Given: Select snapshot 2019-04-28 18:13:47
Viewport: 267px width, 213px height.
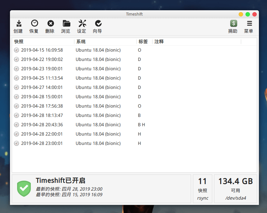Looking at the screenshot, I should click(x=134, y=115).
